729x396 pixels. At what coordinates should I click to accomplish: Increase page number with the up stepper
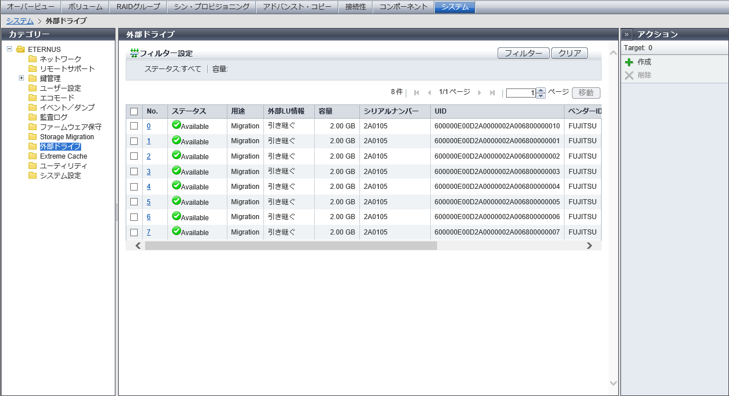(x=541, y=90)
